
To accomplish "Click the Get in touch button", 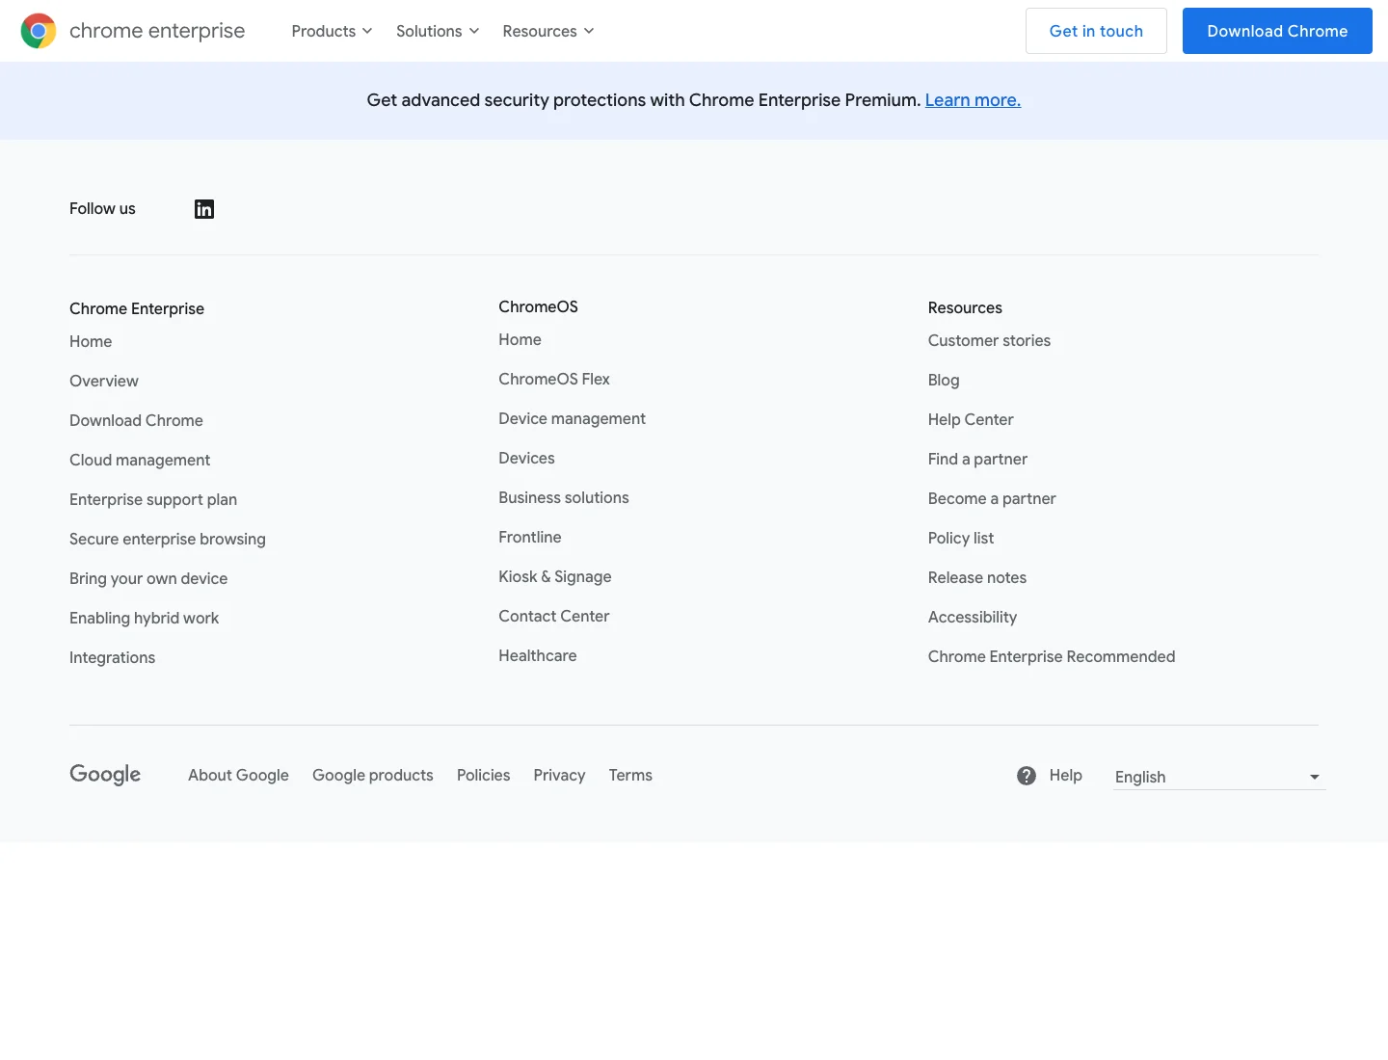I will point(1096,31).
